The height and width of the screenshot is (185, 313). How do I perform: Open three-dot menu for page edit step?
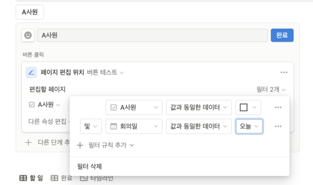pyautogui.click(x=284, y=72)
